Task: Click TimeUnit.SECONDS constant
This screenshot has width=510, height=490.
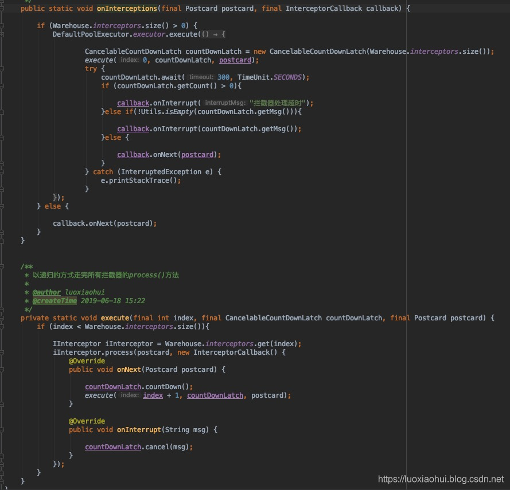Action: 270,77
